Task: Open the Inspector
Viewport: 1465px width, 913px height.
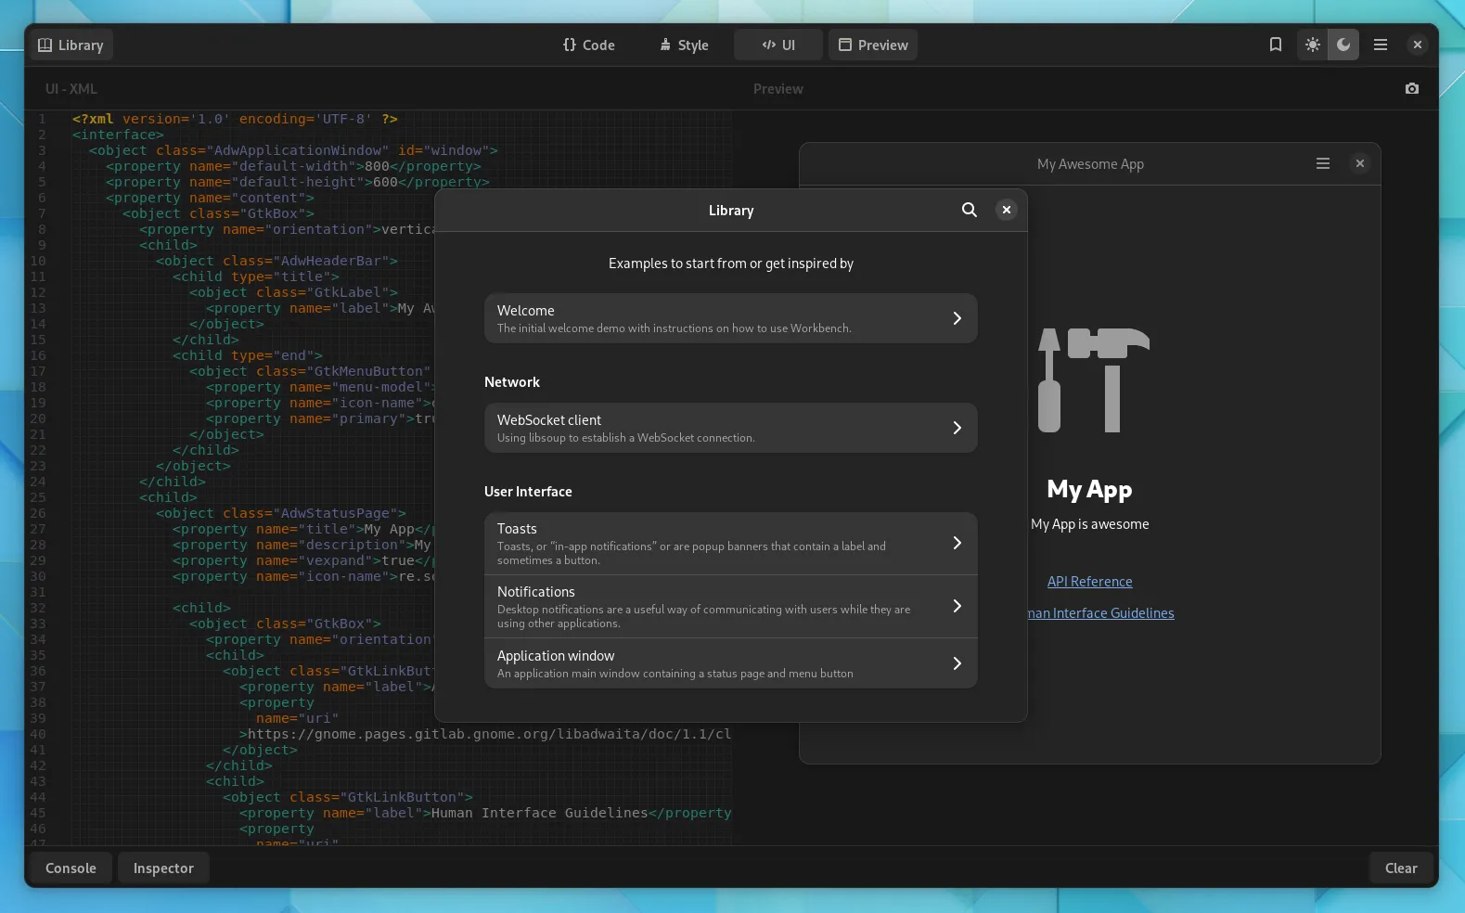Action: 163,868
